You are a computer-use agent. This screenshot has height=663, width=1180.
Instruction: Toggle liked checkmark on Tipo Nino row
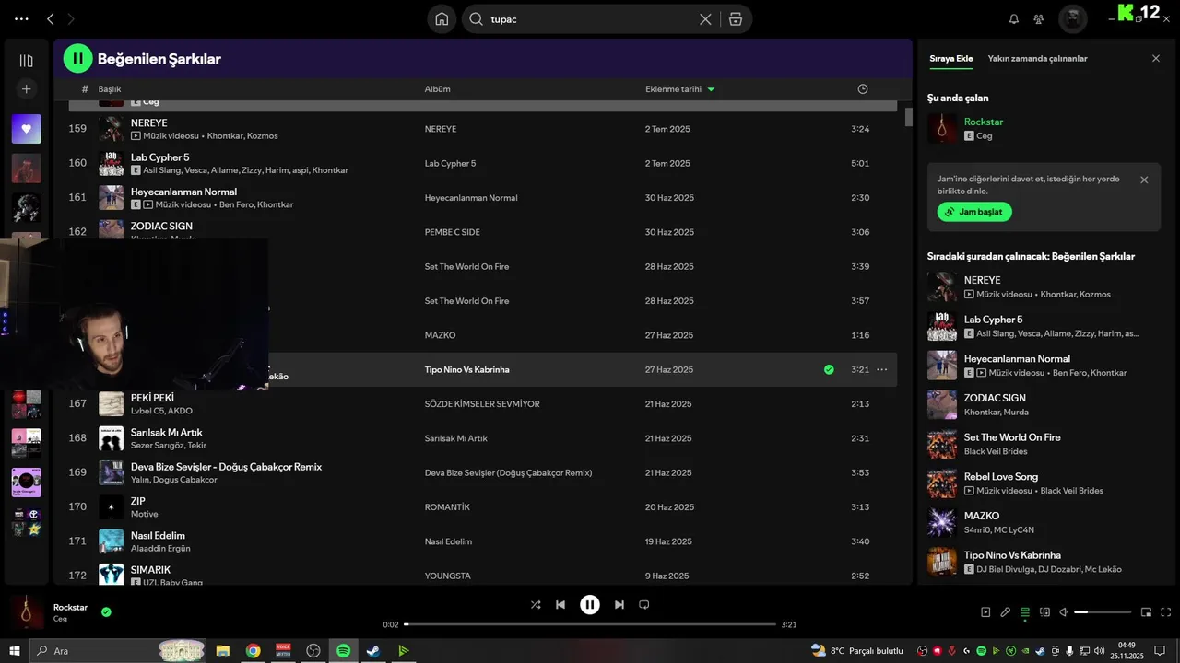tap(829, 369)
